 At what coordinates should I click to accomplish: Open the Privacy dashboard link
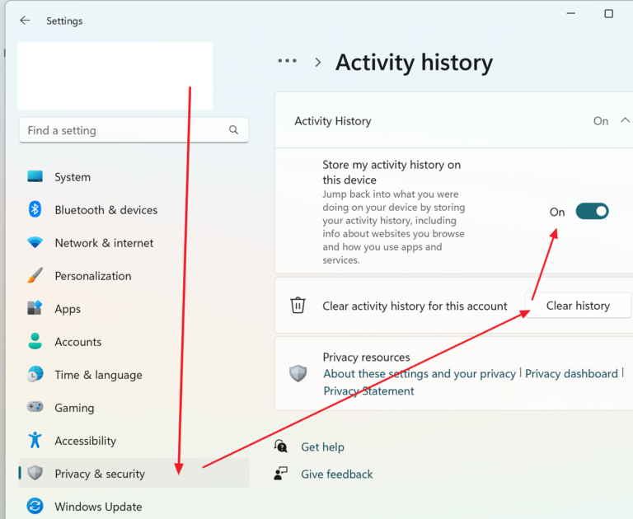pyautogui.click(x=571, y=374)
